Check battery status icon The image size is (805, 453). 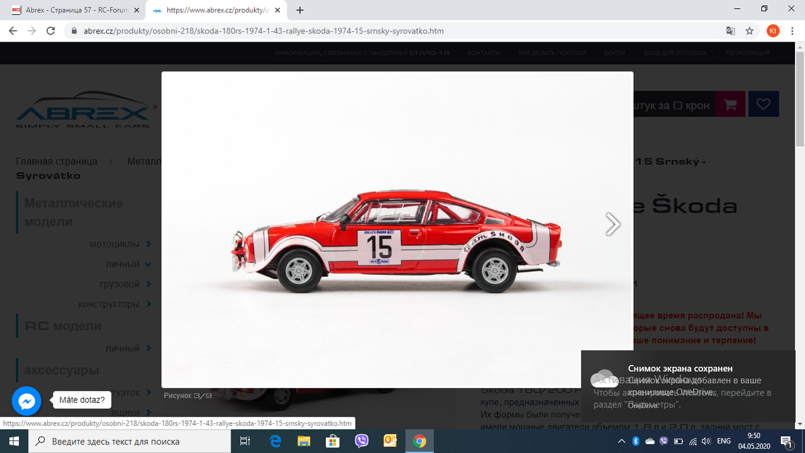coord(678,441)
